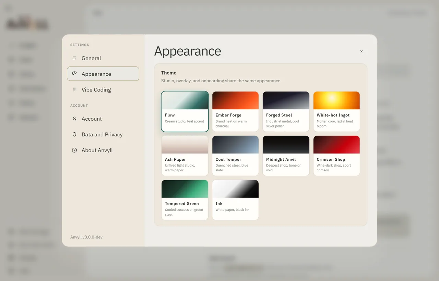Image resolution: width=439 pixels, height=281 pixels.
Task: Switch to the Vibe Coding settings section
Action: click(103, 89)
